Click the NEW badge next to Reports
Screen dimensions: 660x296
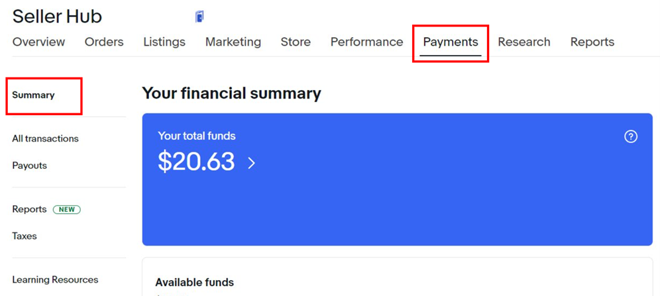67,209
